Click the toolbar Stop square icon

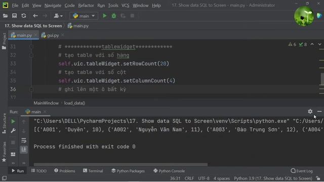tap(132, 16)
